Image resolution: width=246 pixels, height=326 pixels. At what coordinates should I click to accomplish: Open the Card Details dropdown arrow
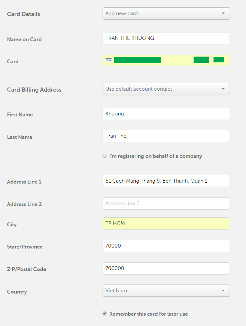point(223,14)
